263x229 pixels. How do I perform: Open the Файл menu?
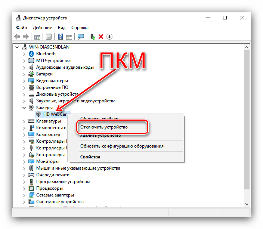[21, 28]
